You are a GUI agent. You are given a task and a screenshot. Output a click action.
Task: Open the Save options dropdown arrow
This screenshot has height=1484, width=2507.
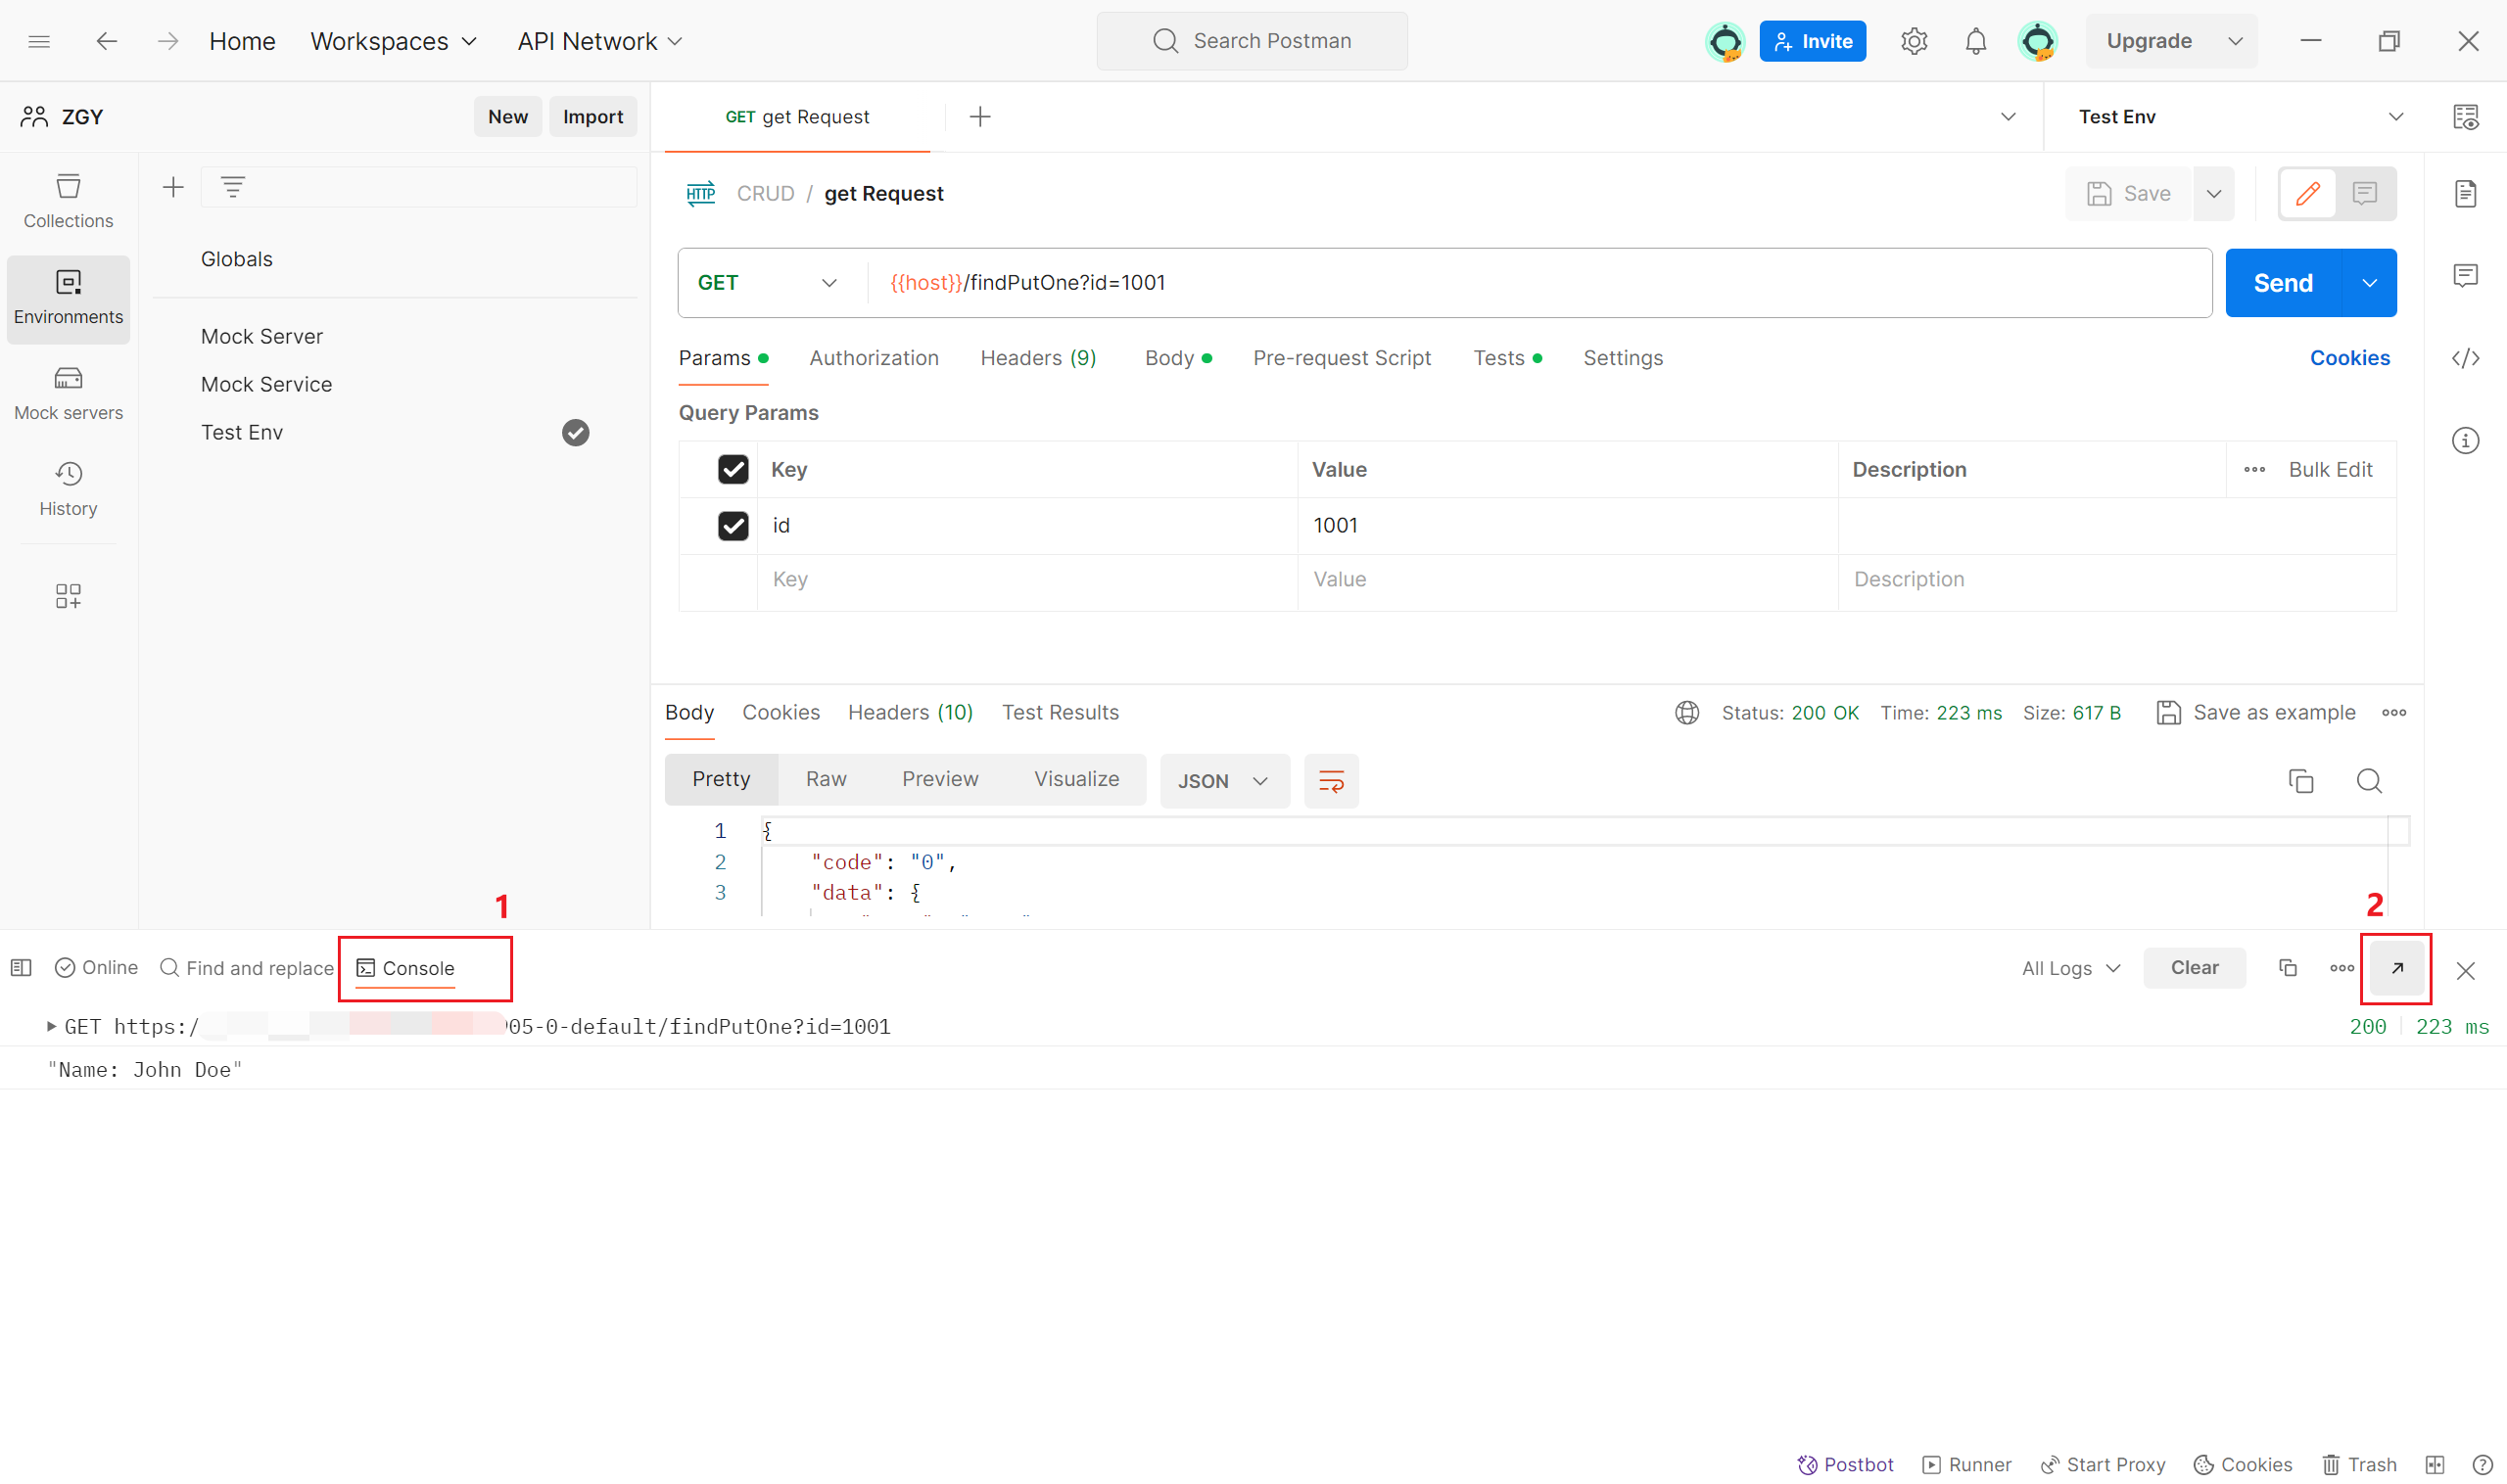click(2213, 193)
